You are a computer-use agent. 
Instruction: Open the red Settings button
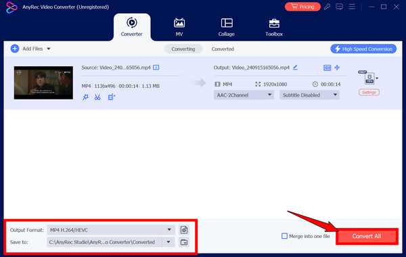369,92
